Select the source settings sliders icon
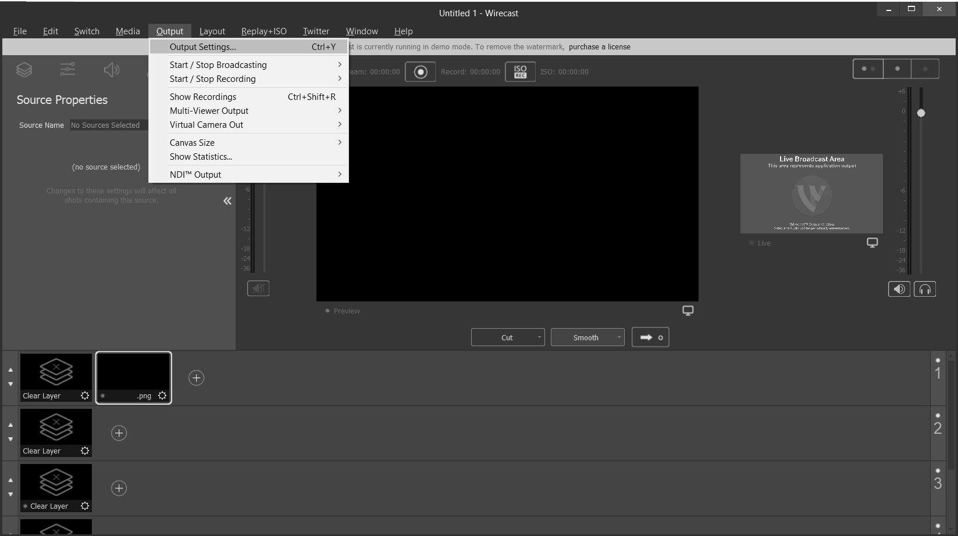 point(67,69)
